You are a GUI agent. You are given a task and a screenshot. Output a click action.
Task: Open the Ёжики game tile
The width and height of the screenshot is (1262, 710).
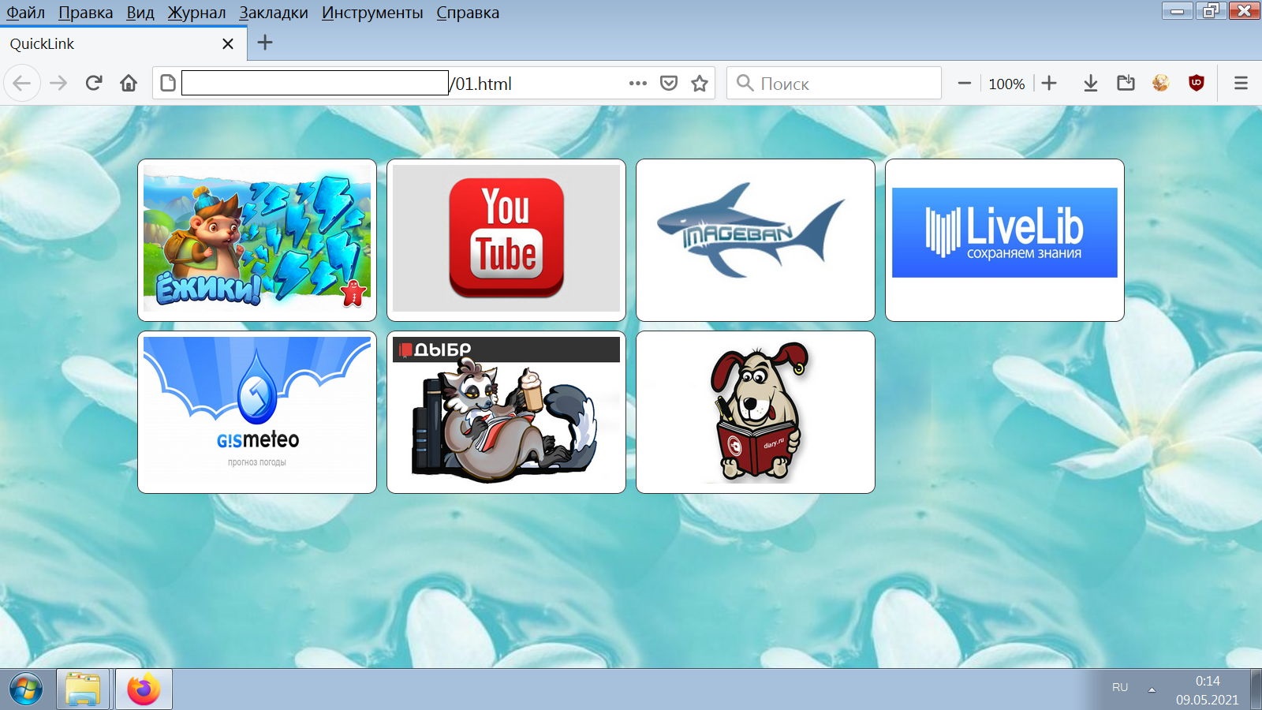(257, 240)
